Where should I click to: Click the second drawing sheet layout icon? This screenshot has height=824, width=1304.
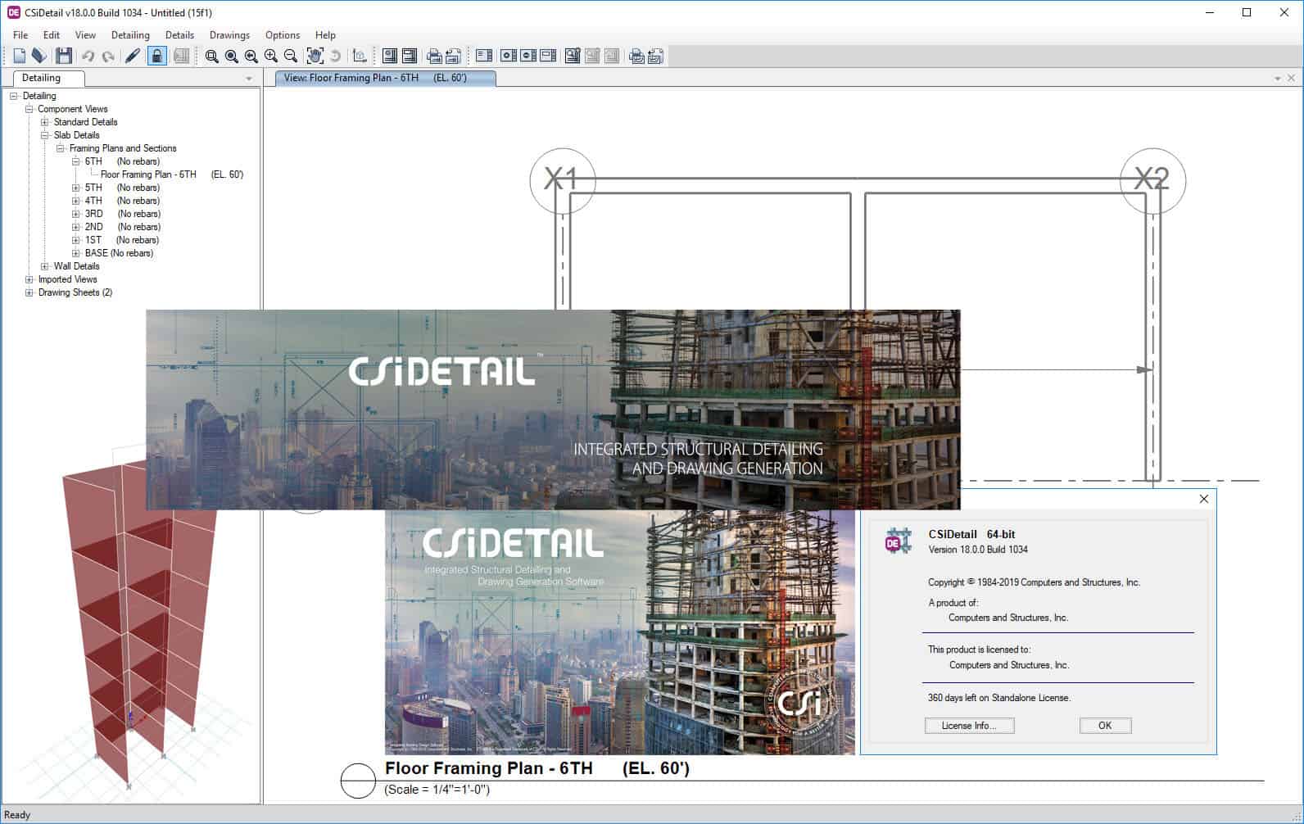tap(410, 56)
